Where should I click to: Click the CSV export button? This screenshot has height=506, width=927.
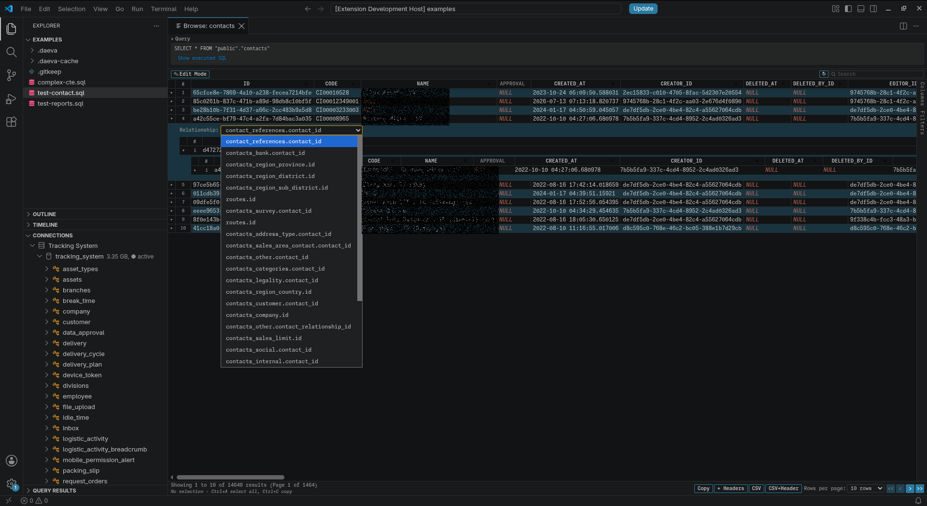[x=756, y=489]
